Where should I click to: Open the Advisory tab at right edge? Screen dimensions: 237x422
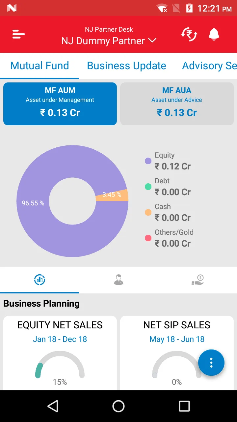click(209, 66)
